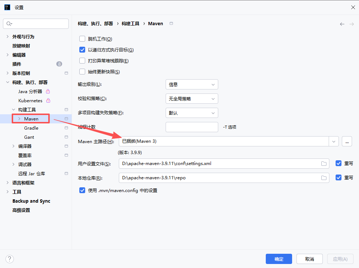
Task: Uncheck 使用 .mvn/maven.config 中的设置
Action: point(82,190)
